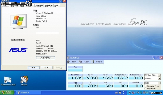Confirm with the 確定 button

point(33,68)
